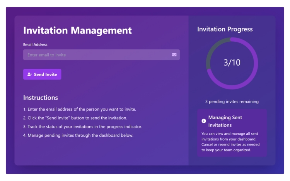Click the "3 pending invites remaining" text
Viewport: 290px width, 181px height.
click(x=232, y=101)
